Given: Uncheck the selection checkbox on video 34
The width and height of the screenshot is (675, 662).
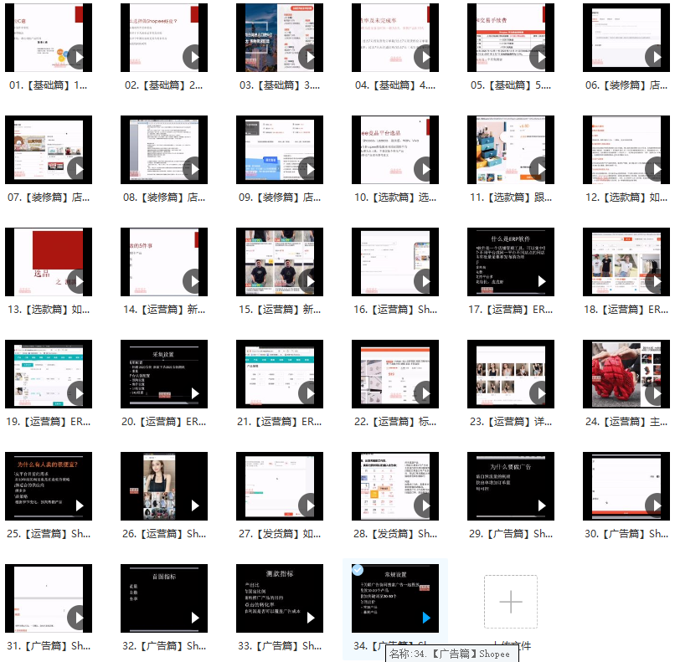Looking at the screenshot, I should coord(358,570).
